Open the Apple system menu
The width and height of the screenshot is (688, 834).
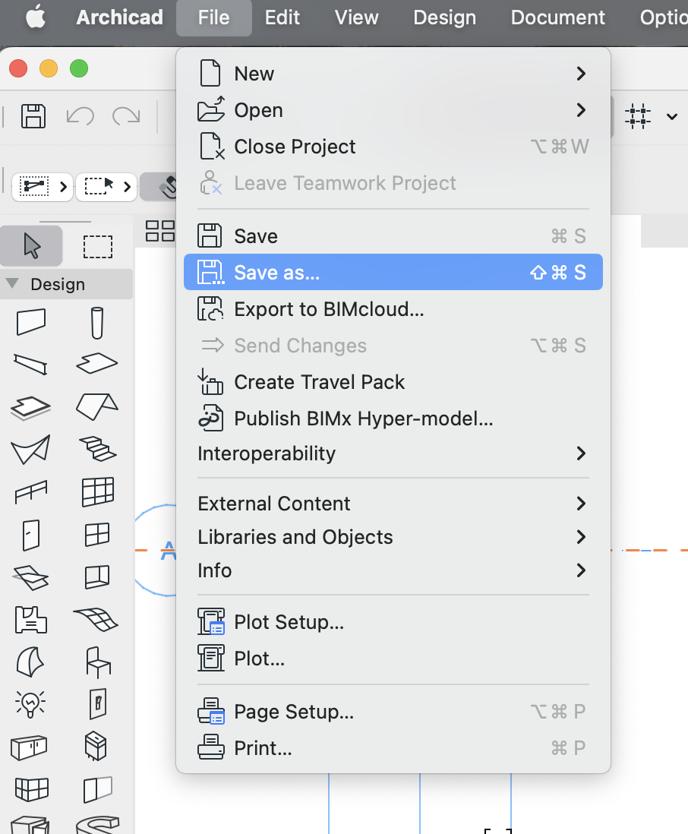36,17
